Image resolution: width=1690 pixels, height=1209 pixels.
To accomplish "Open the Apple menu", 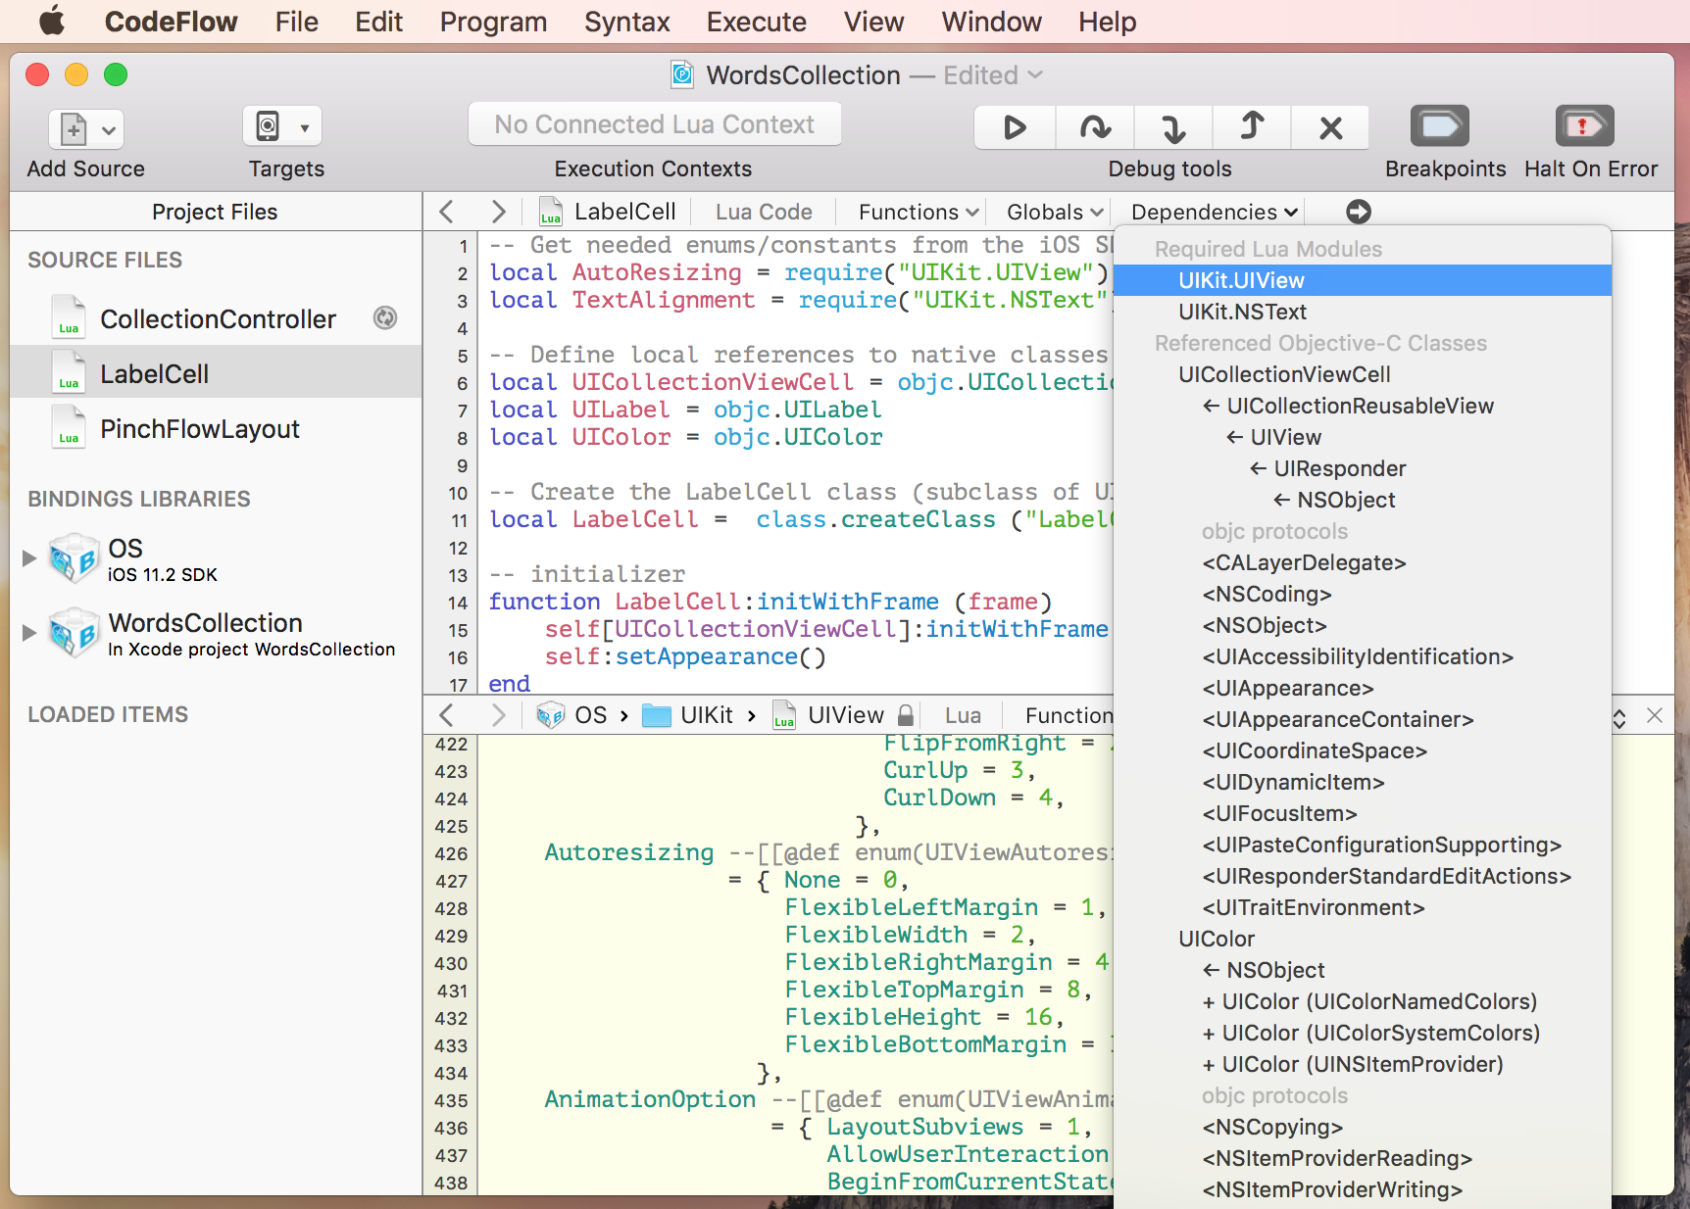I will pos(51,21).
